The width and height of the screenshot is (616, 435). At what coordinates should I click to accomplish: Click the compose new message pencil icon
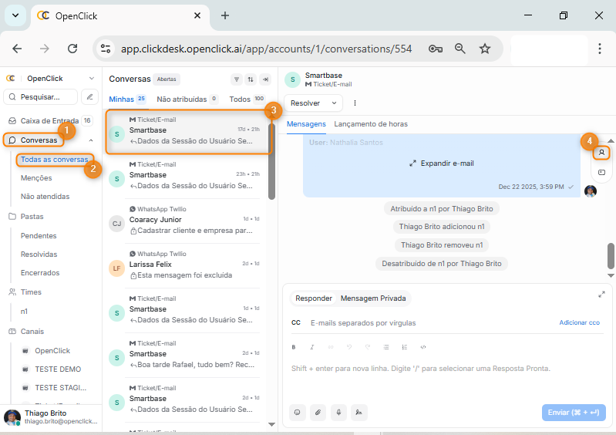pyautogui.click(x=89, y=97)
